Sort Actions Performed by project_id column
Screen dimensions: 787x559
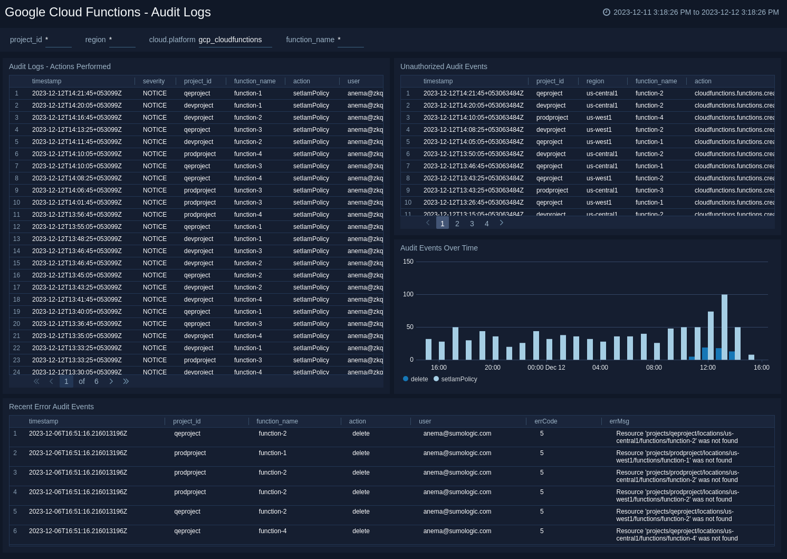coord(198,81)
